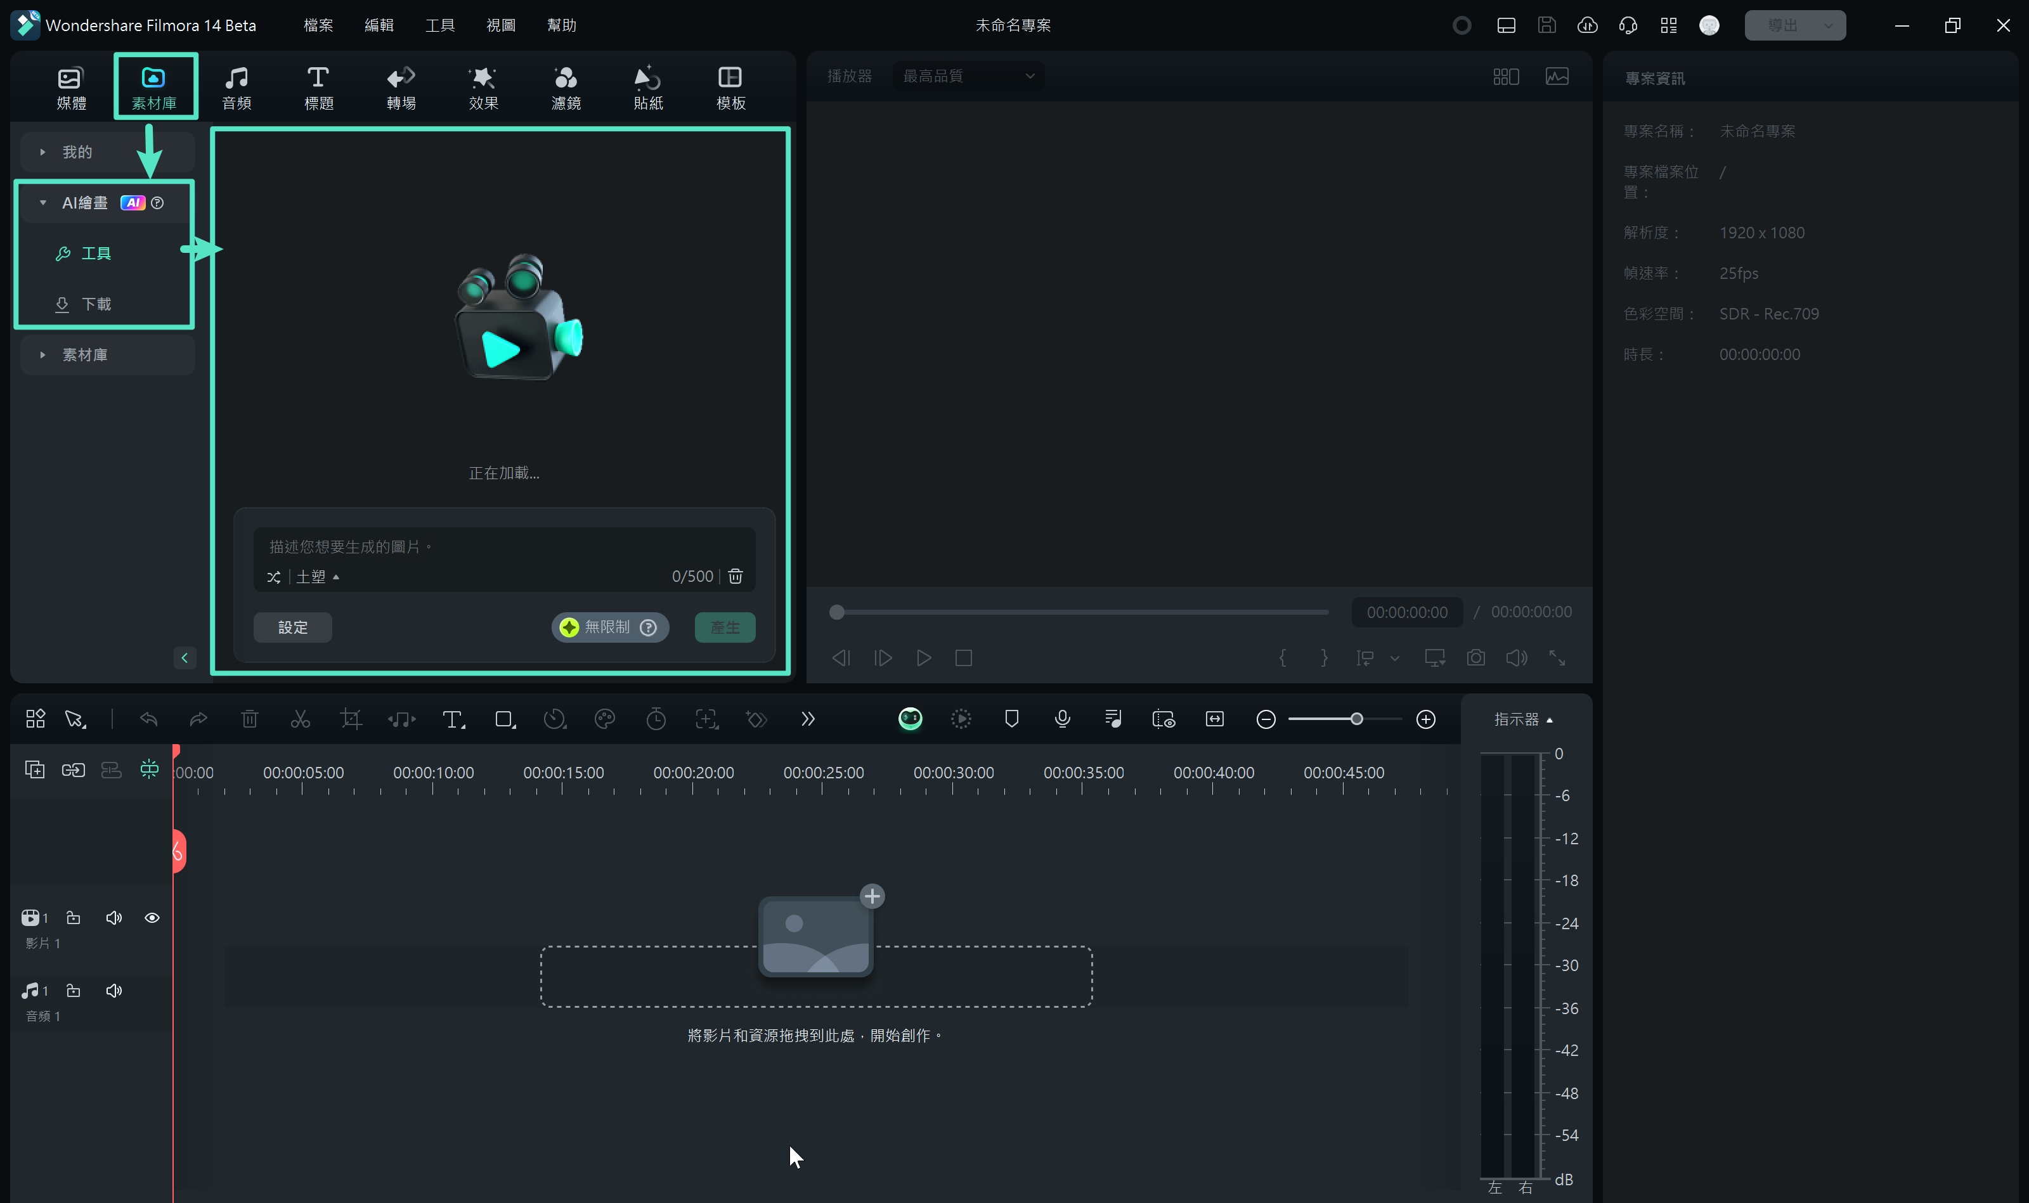
Task: Toggle the timeline magnetic snap icon
Action: click(x=149, y=768)
